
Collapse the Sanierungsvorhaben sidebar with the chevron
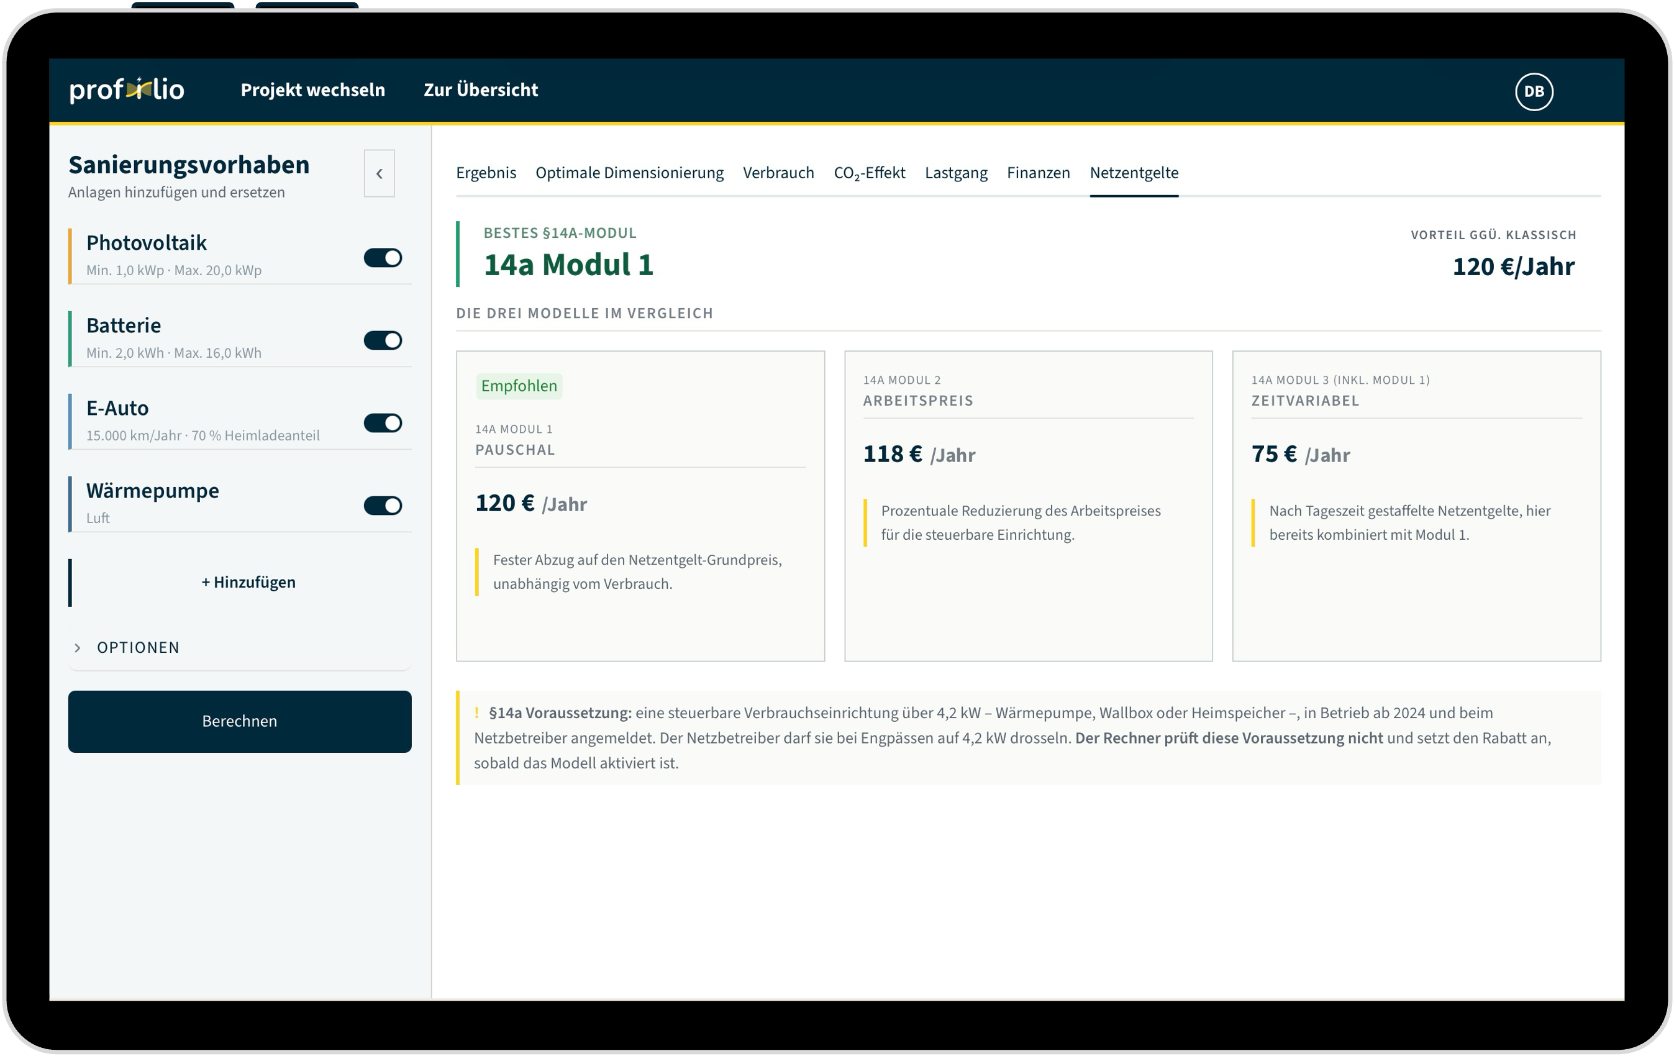[x=379, y=173]
